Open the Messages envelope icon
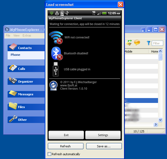The image size is (167, 159). 13,93
